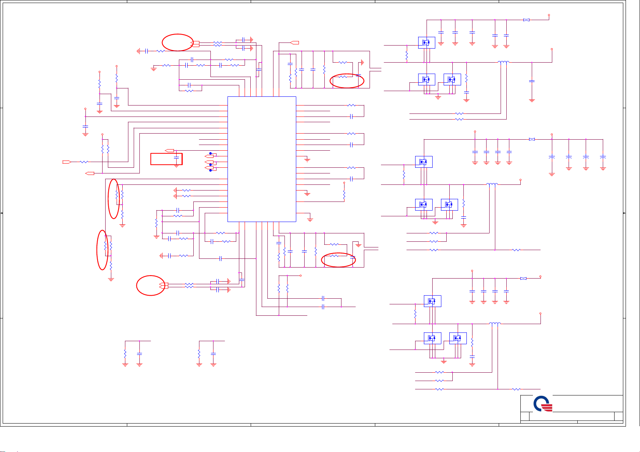Click the red ellipse above the IC's right side
This screenshot has height=452, width=640.
click(347, 80)
